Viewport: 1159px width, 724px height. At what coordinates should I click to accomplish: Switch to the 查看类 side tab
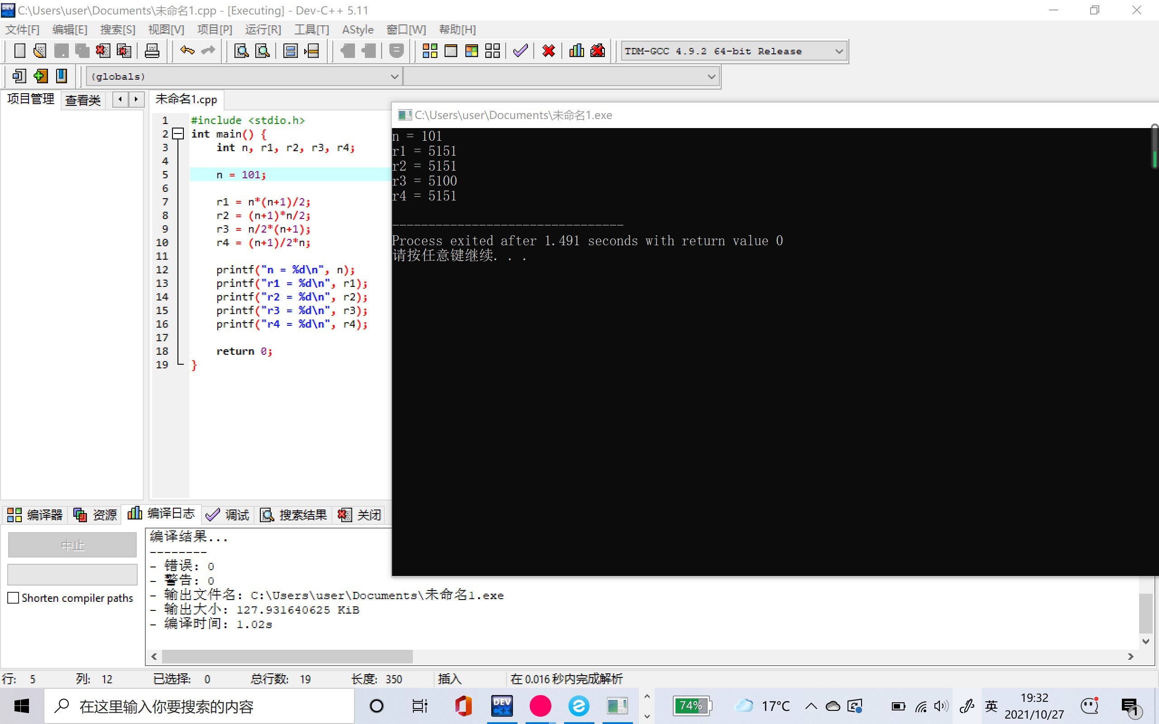[x=83, y=100]
